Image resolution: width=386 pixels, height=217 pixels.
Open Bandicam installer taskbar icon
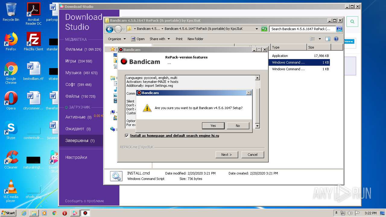pyautogui.click(x=85, y=213)
